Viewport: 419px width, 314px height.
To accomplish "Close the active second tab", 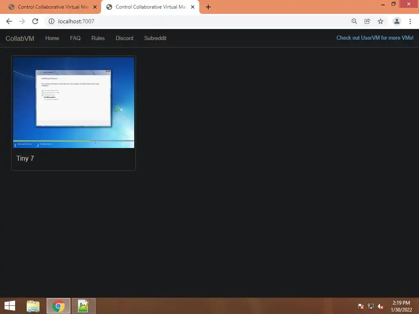I will point(193,7).
